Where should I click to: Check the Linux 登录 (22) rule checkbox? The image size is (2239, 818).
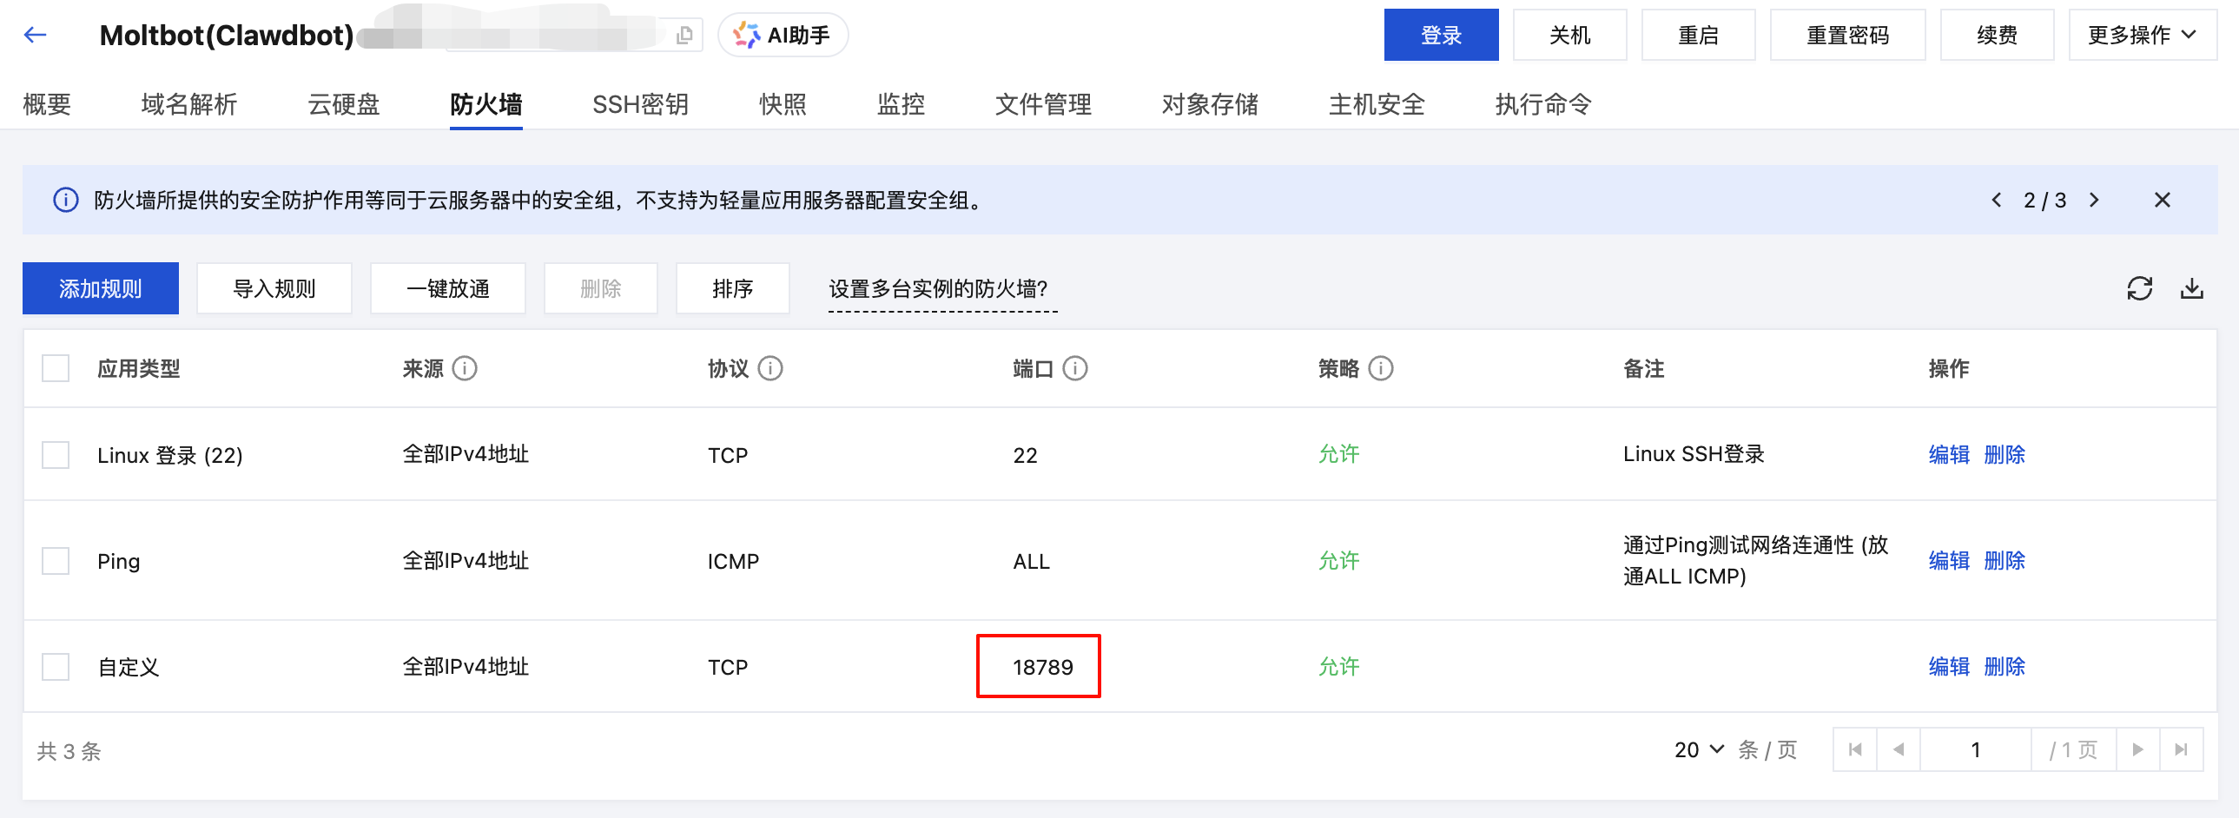[x=56, y=455]
